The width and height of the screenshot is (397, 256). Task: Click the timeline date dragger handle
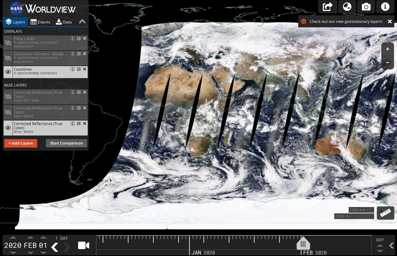click(303, 243)
